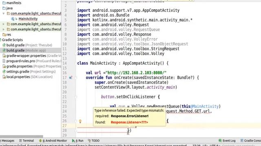Click the override gutter icon on line 17
Image resolution: width=261 pixels, height=146 pixels.
coord(71,77)
